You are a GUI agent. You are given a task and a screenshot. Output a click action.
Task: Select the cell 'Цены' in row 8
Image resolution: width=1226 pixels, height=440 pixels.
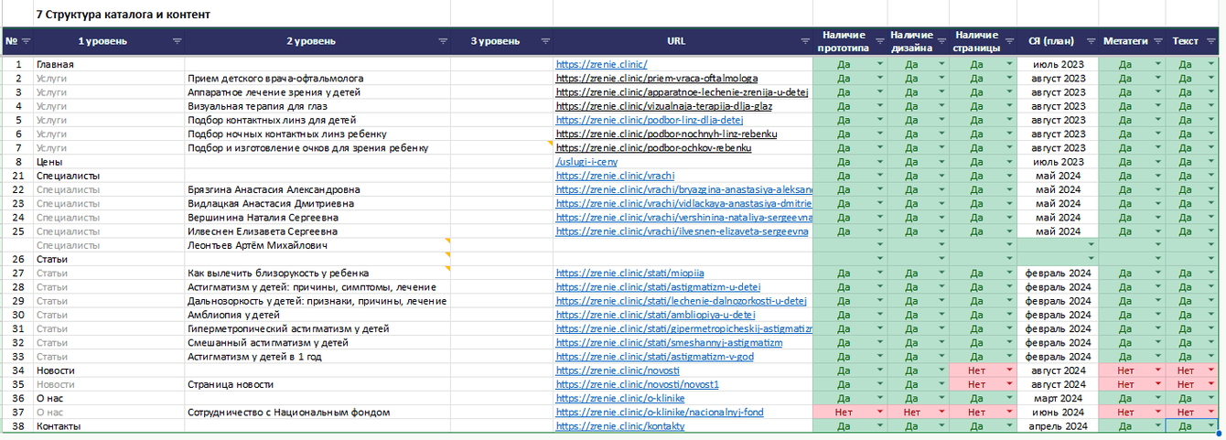pyautogui.click(x=109, y=162)
